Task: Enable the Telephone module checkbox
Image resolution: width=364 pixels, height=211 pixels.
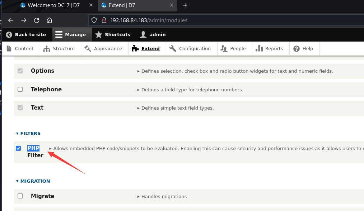Action: click(20, 90)
